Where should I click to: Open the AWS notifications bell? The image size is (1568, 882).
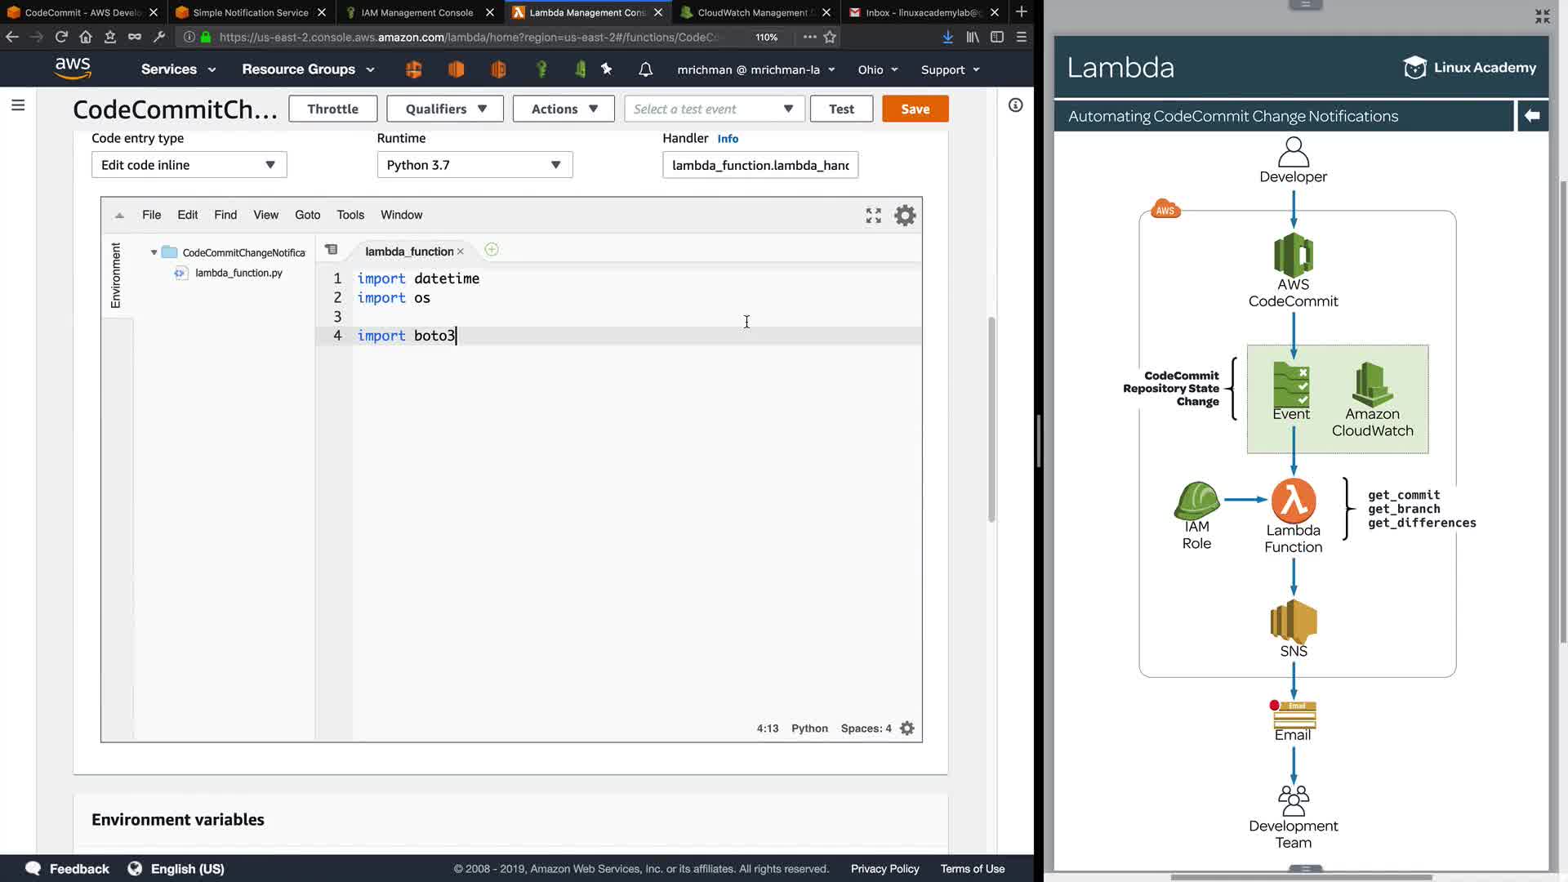(645, 69)
